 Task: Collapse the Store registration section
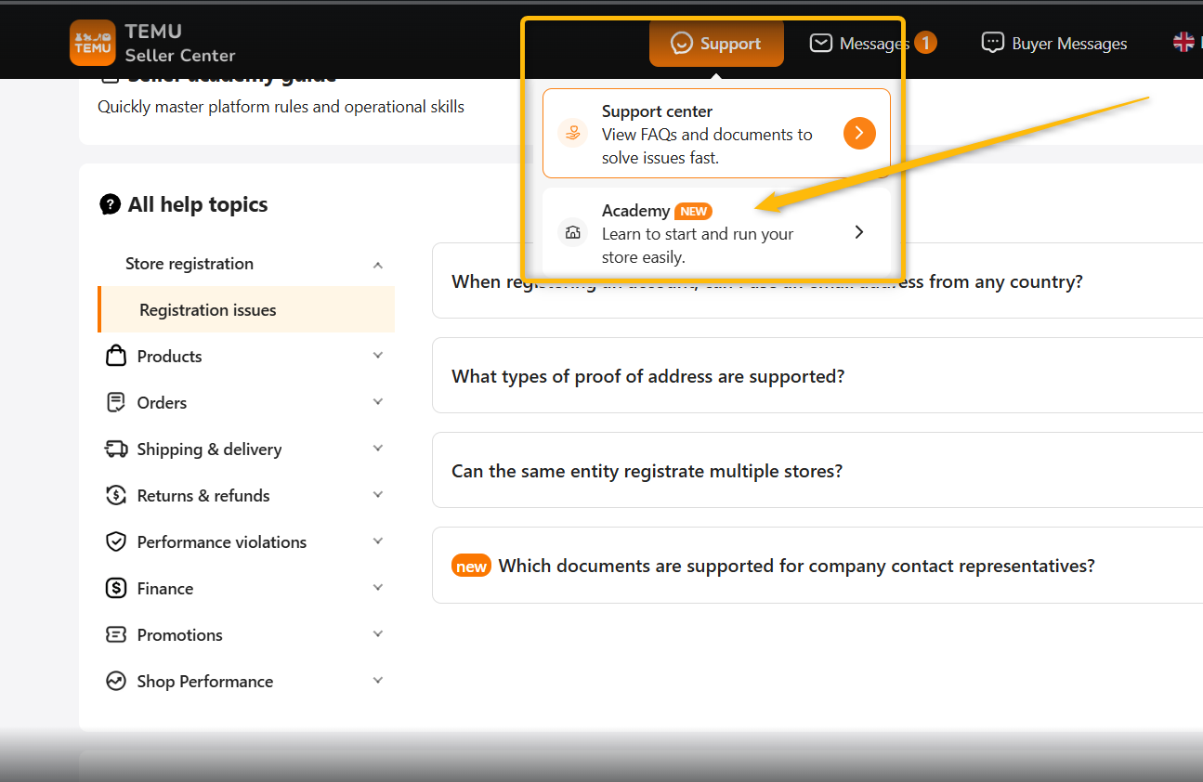tap(378, 265)
